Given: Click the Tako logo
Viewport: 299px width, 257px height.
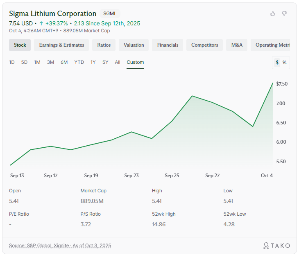Looking at the screenshot, I should click(276, 246).
